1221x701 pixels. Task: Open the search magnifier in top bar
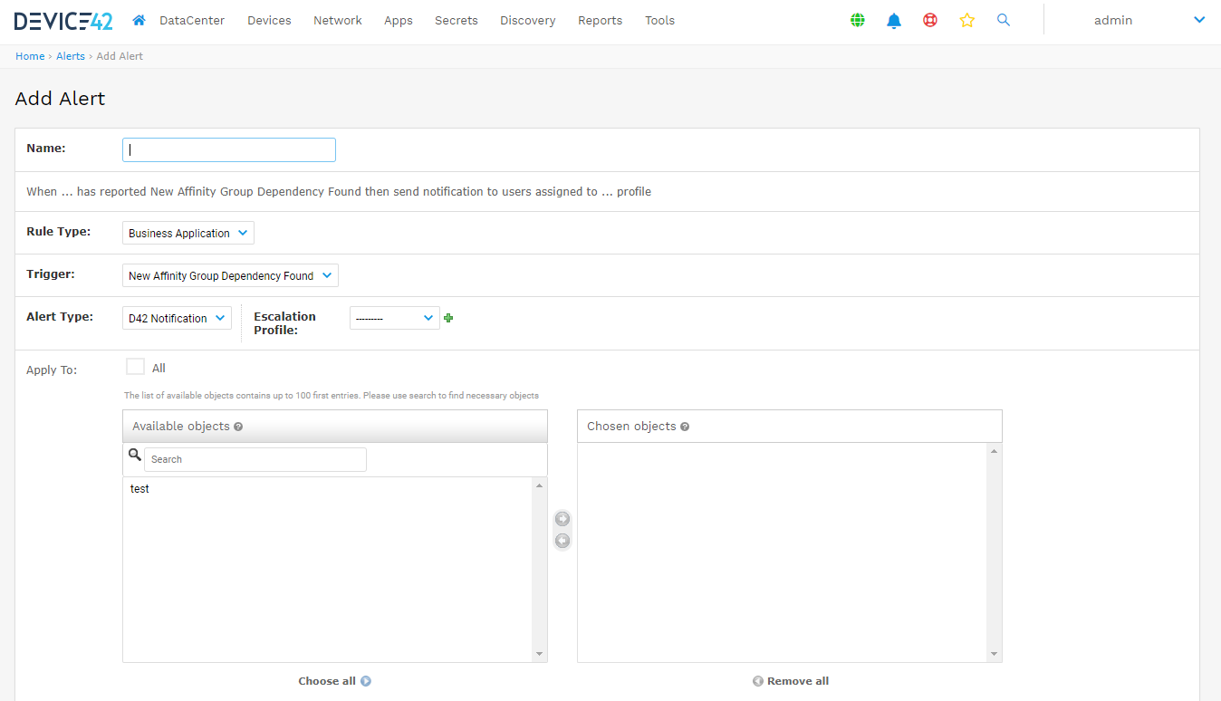(1004, 20)
